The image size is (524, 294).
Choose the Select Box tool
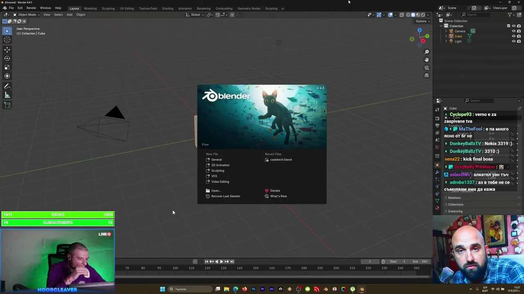tap(7, 31)
